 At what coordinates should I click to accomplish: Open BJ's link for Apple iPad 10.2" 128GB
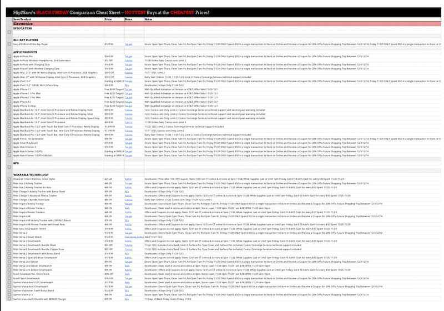coord(127,86)
